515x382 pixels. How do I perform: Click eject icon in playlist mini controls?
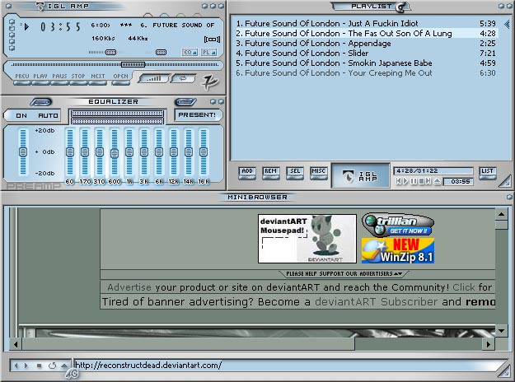pos(437,181)
